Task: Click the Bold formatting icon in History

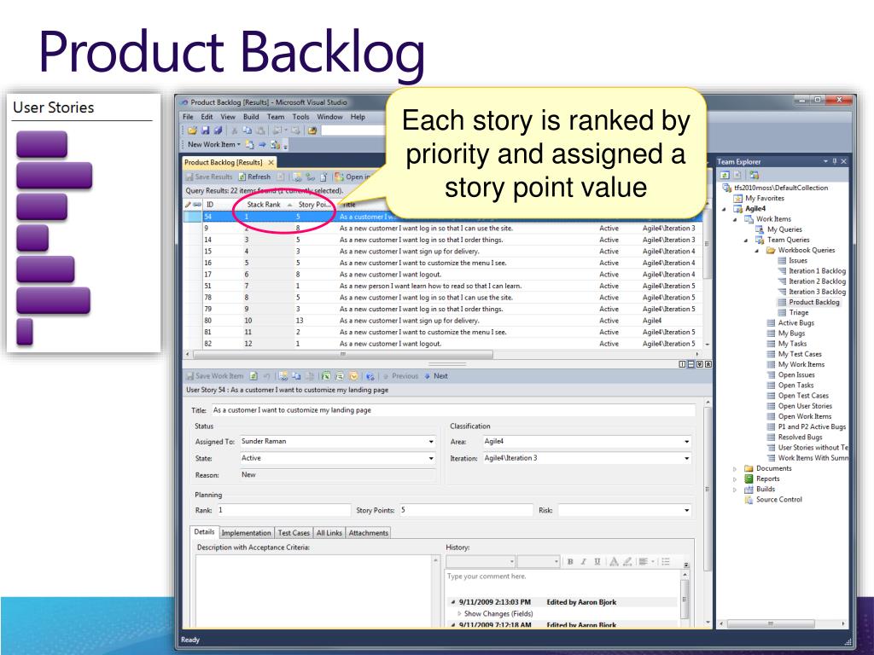Action: [570, 561]
